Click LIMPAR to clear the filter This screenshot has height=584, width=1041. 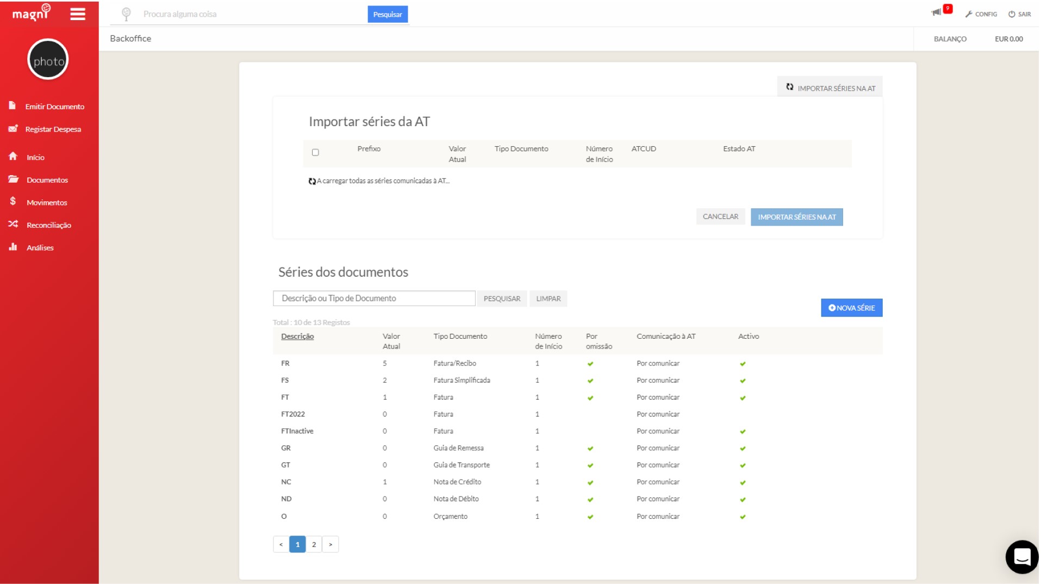tap(548, 299)
